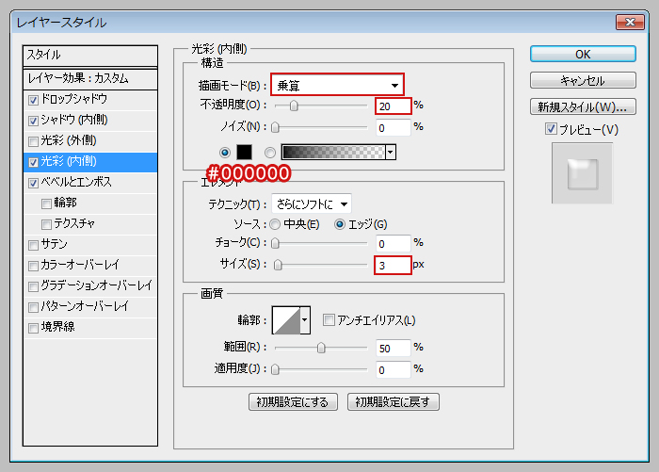
Task: Click the 不透明度 value field showing 20
Action: (x=393, y=106)
